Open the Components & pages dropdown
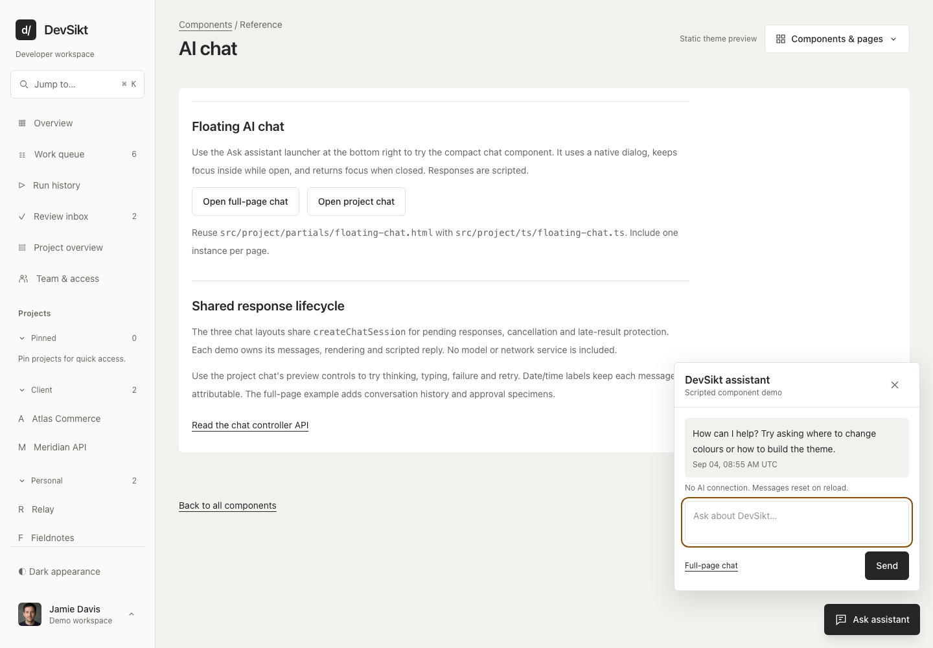This screenshot has height=648, width=933. (837, 39)
